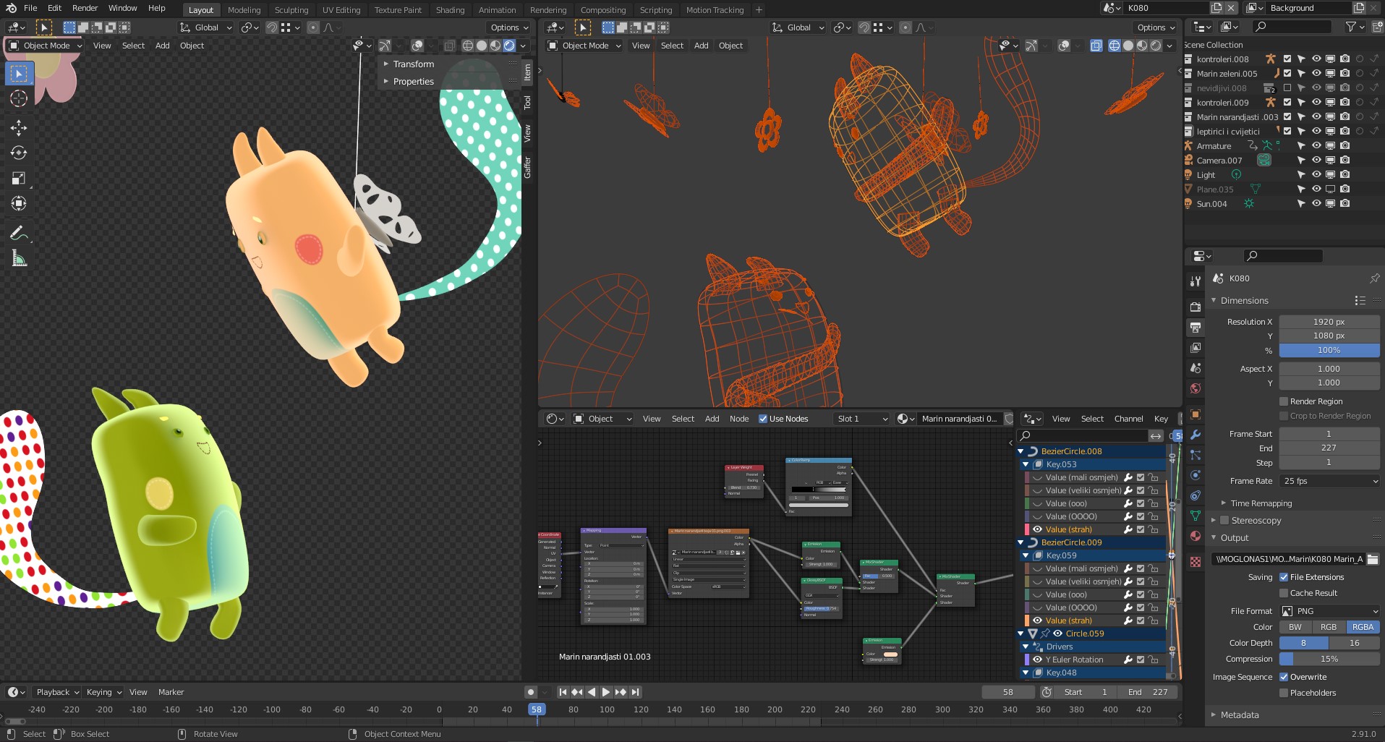Open the File Format PNG dropdown
The width and height of the screenshot is (1385, 742).
[x=1329, y=611]
